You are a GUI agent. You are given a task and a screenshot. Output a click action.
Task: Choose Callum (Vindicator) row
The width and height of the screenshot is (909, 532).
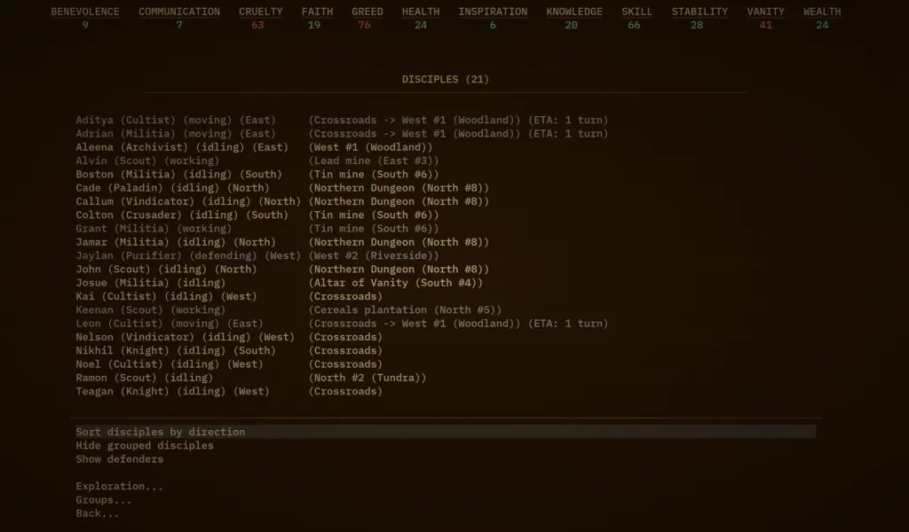(x=282, y=201)
